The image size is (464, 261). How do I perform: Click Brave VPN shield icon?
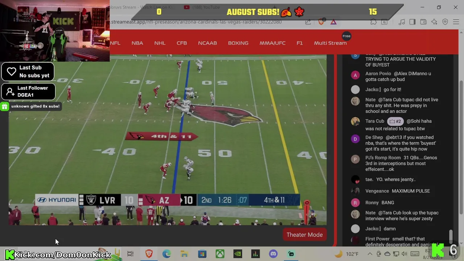click(445, 22)
